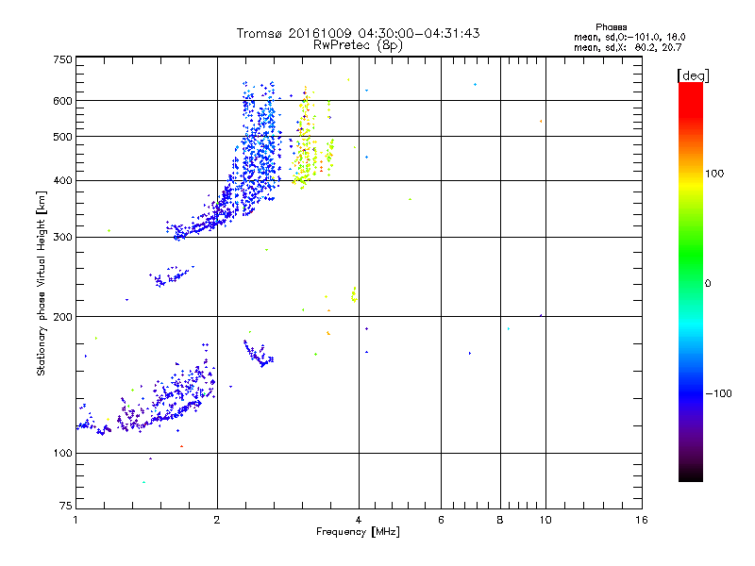Click the Stationary phase Virtual Height axis label
Image resolution: width=755 pixels, height=566 pixels.
(x=41, y=283)
